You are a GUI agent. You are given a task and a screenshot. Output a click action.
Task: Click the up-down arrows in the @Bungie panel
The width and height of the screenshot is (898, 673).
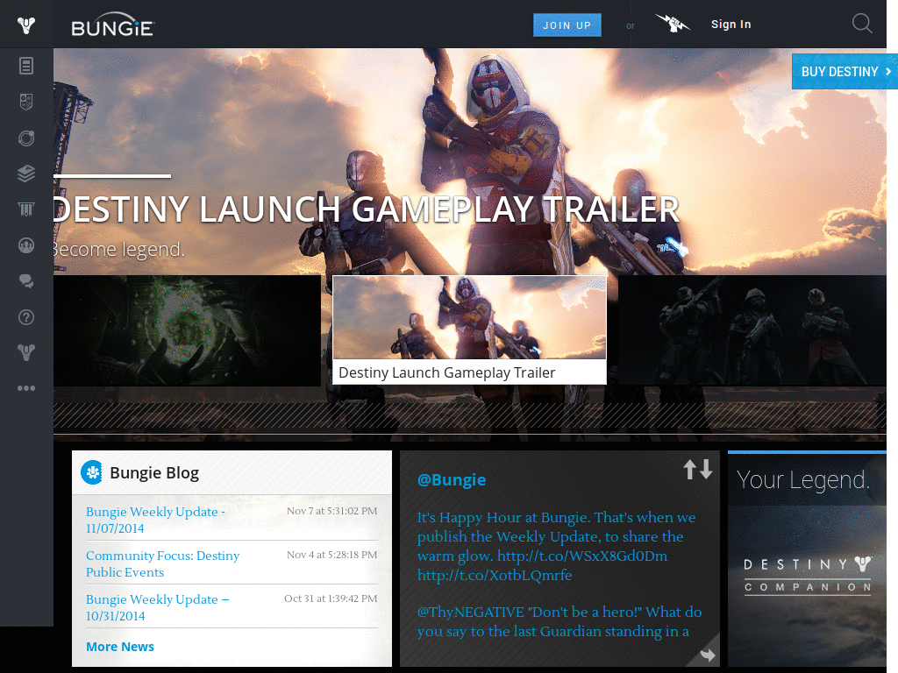(697, 470)
